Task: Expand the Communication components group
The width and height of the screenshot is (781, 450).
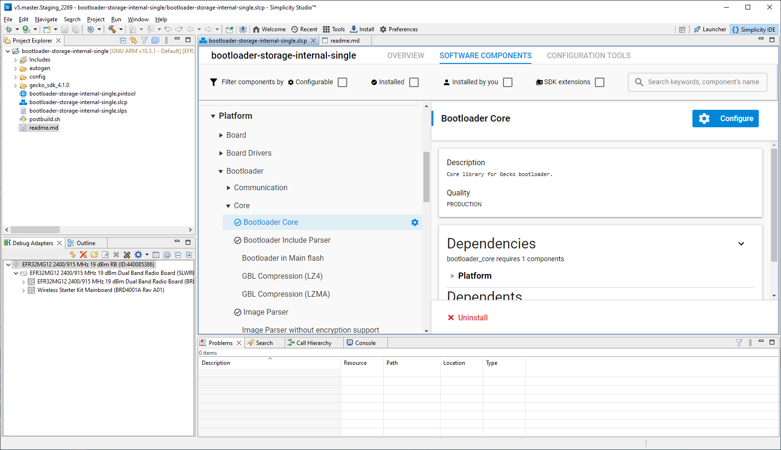Action: click(229, 187)
